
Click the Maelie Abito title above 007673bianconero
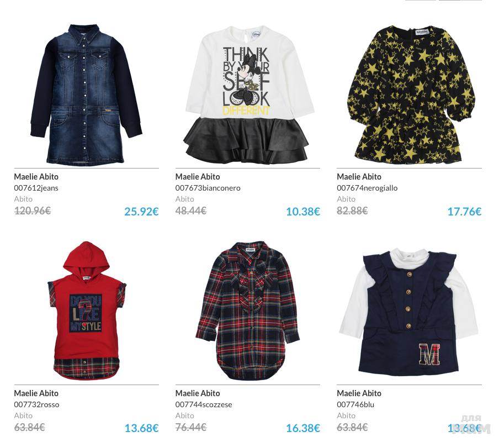(198, 177)
